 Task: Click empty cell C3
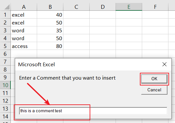coord(77,30)
